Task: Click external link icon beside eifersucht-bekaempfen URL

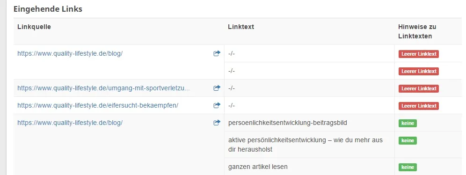Action: click(217, 105)
